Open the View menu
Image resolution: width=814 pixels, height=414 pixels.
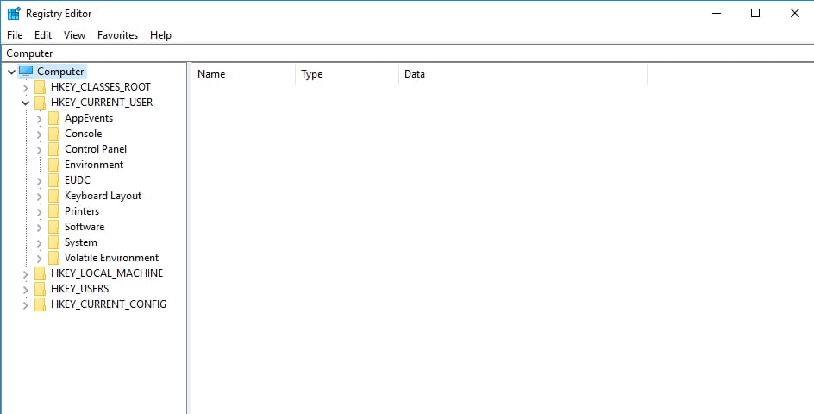click(x=74, y=35)
